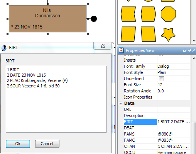Select the Rotation Angle property label
196x154 pixels.
(x=138, y=91)
